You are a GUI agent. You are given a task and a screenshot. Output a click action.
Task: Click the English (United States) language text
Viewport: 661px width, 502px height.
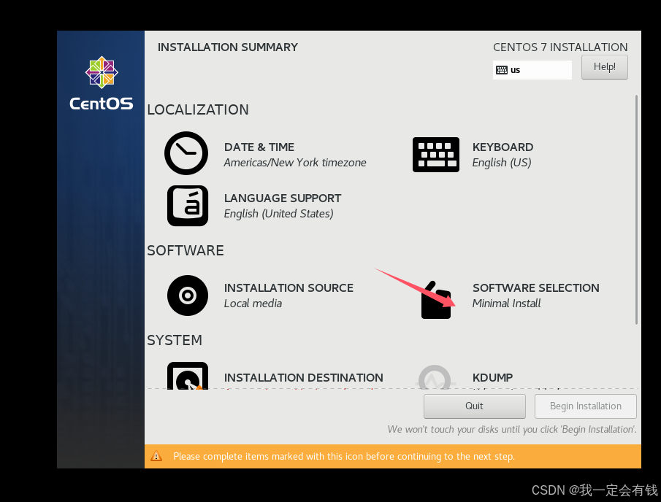(279, 214)
